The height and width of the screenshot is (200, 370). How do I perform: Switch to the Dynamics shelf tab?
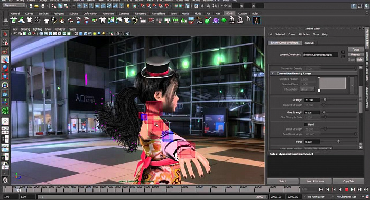pyautogui.click(x=124, y=13)
